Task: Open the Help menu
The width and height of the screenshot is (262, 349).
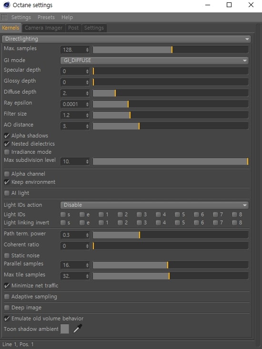Action: pyautogui.click(x=67, y=17)
